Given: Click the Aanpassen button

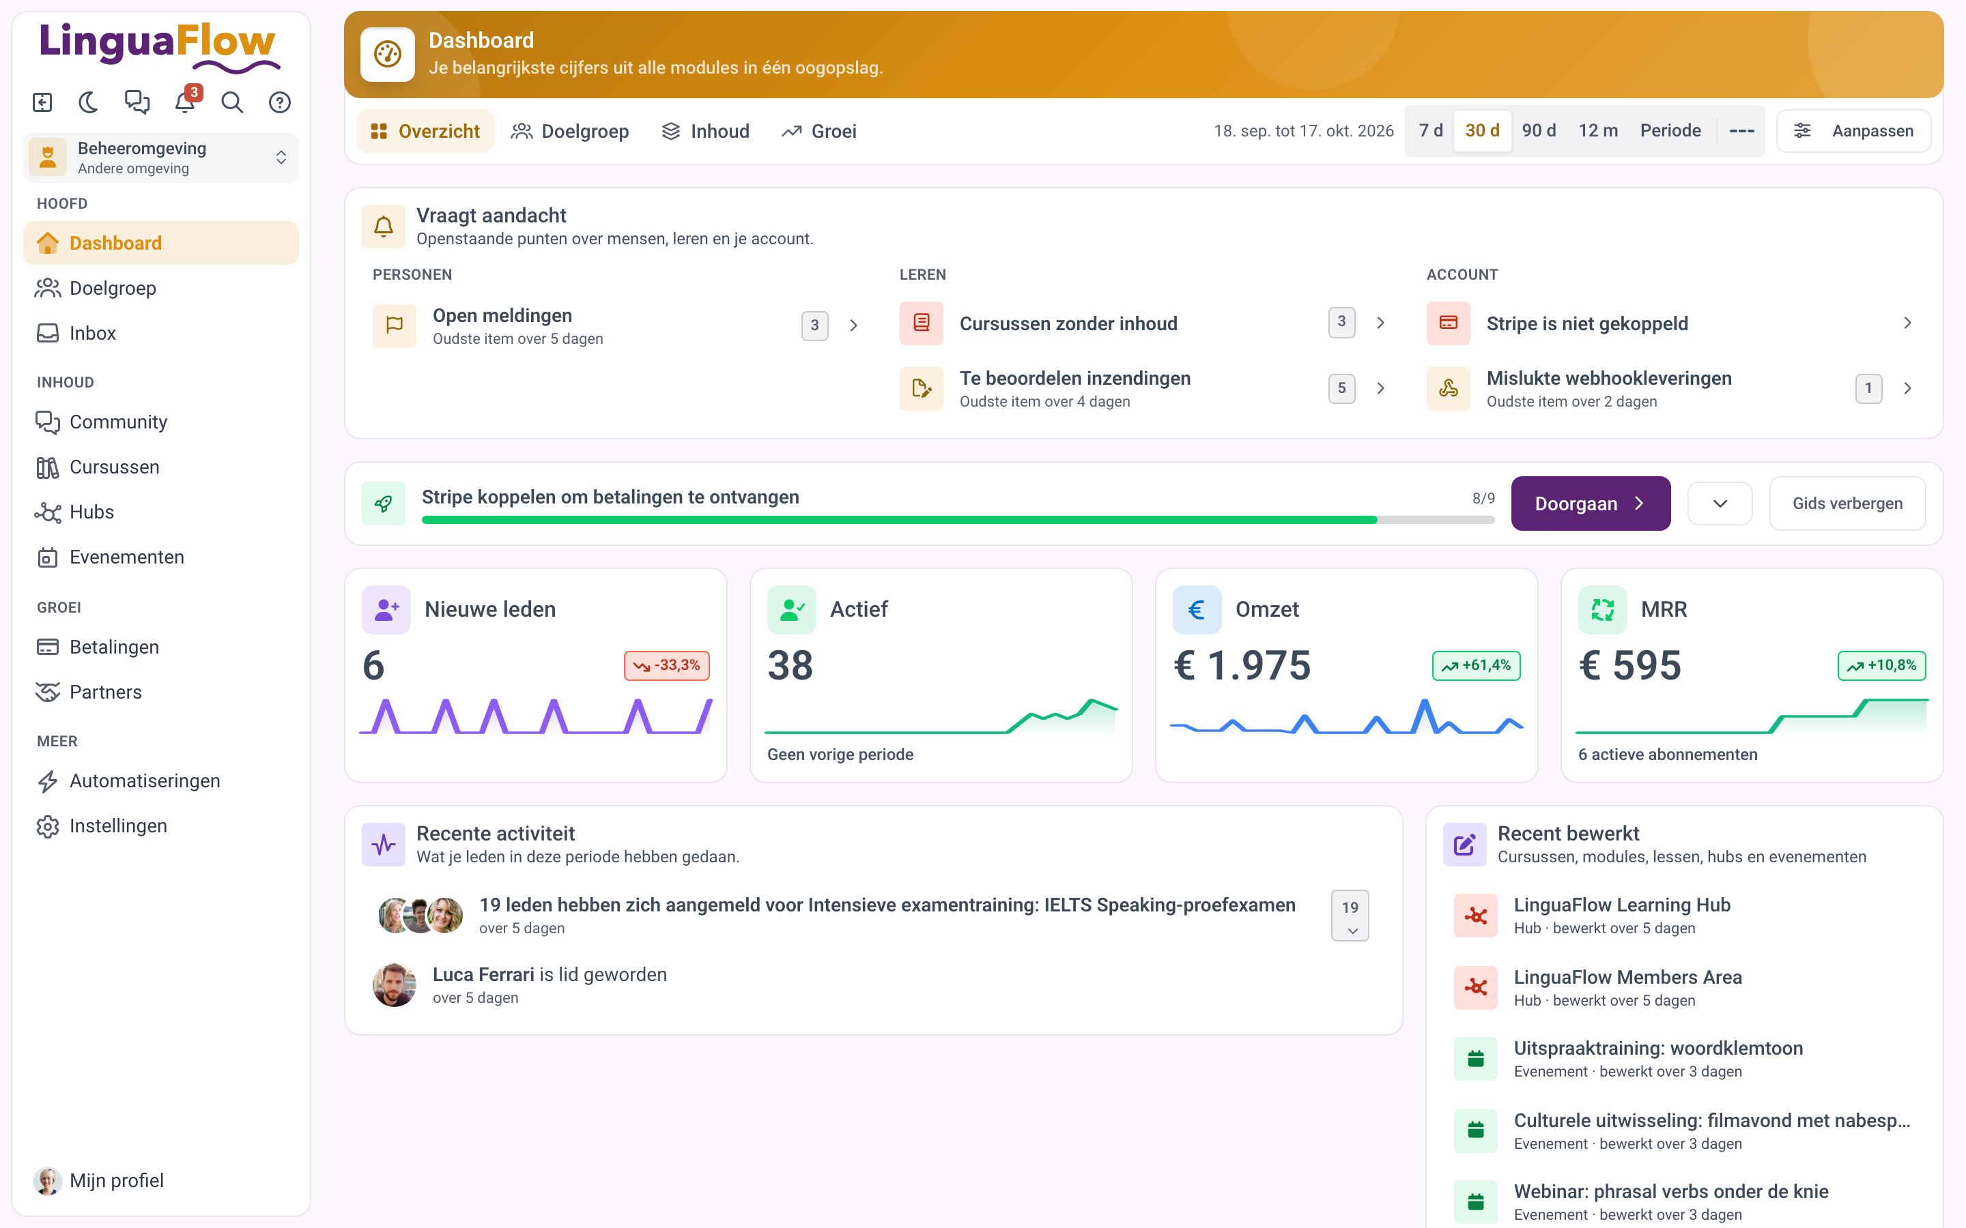Looking at the screenshot, I should coord(1854,131).
